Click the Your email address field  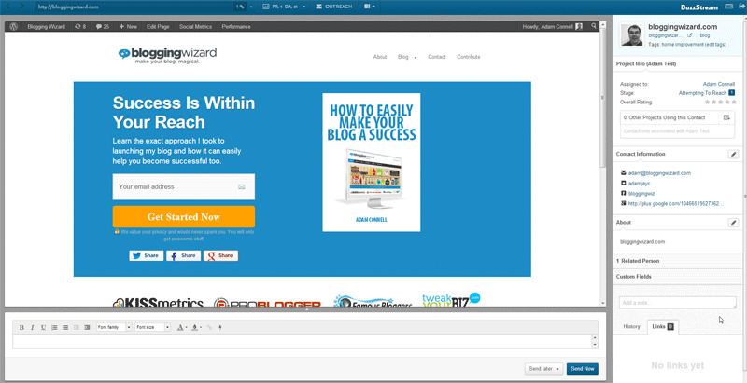[183, 186]
